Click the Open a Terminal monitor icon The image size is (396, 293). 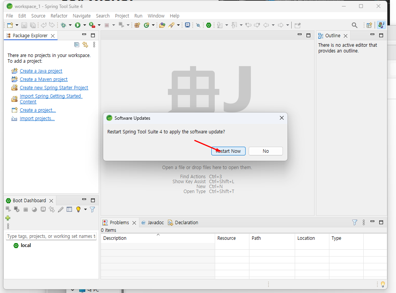click(x=187, y=25)
